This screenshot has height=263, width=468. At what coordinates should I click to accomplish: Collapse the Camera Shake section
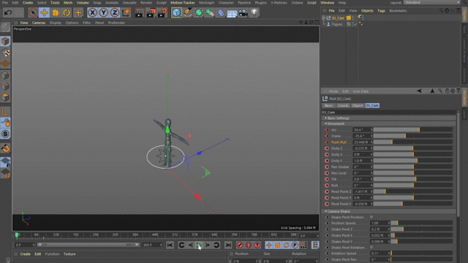click(326, 211)
